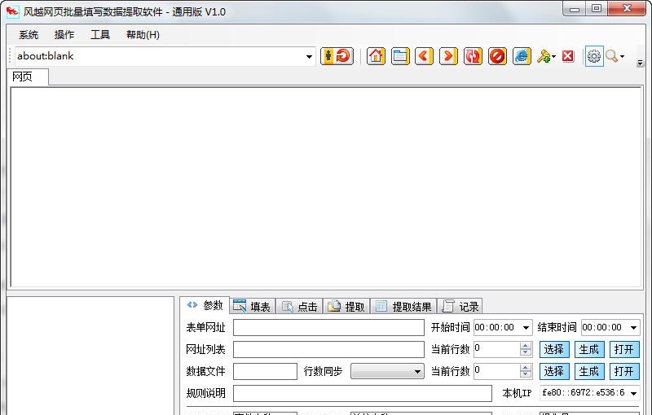
Task: Click 选择 button in the 数据文件 row
Action: coord(554,371)
